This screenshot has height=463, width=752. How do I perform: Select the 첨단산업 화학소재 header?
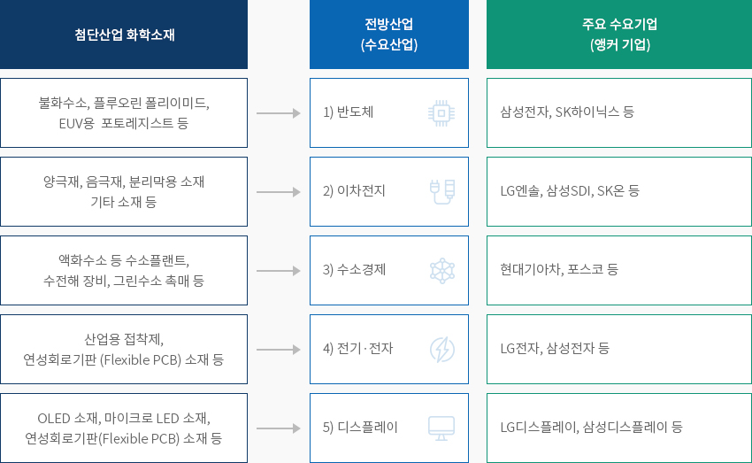click(x=124, y=35)
